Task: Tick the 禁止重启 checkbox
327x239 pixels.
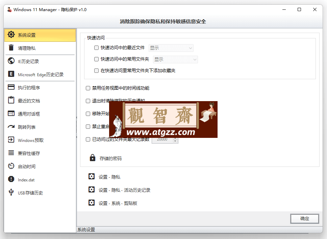Action: (88, 126)
